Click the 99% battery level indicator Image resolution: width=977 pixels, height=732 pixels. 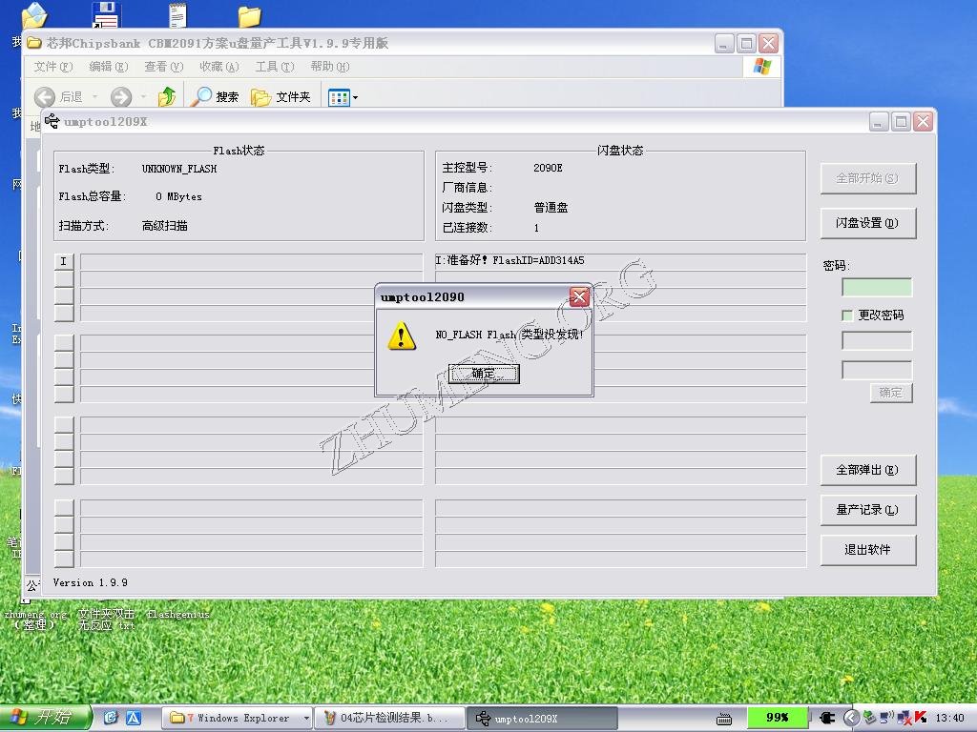tap(778, 717)
